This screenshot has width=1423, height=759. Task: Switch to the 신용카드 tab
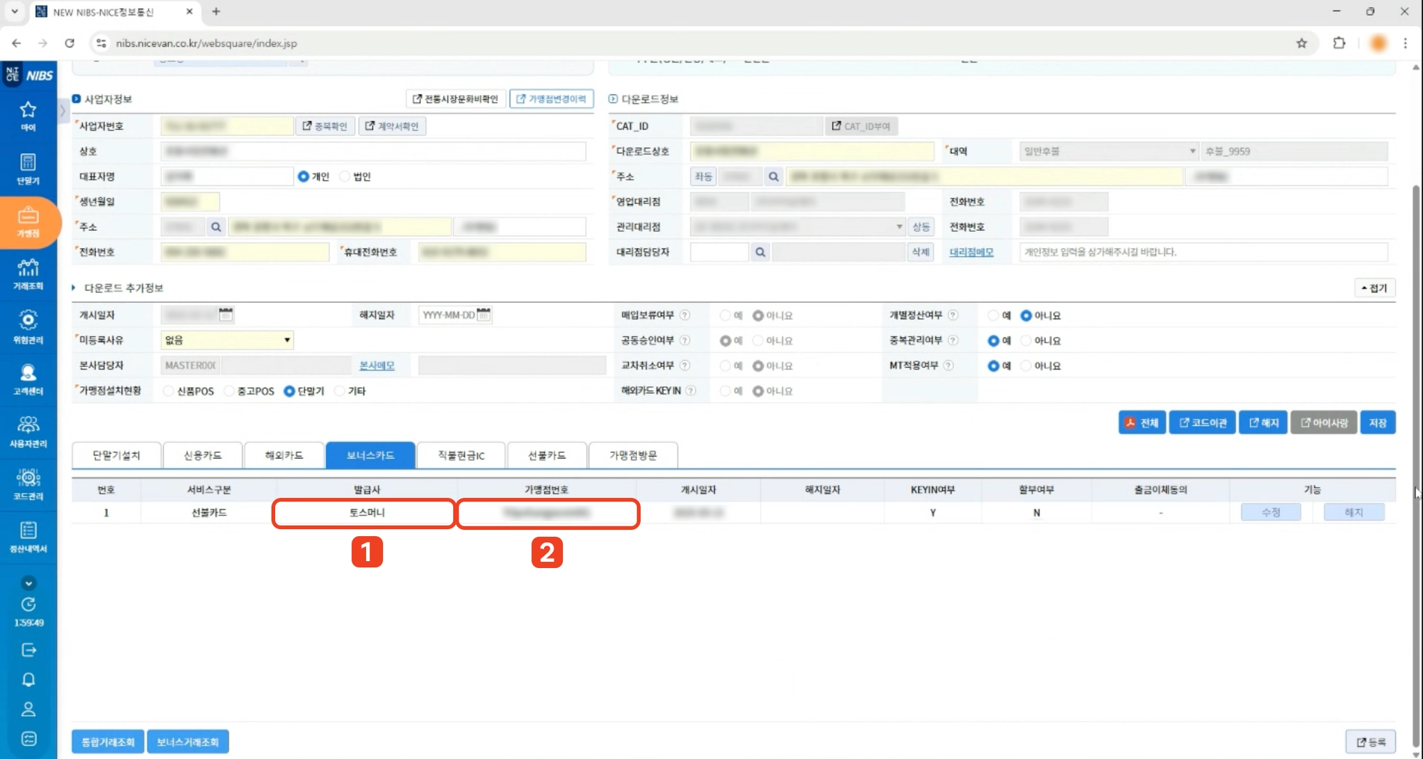[x=202, y=456]
